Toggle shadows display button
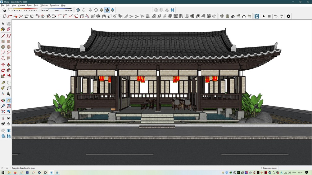Viewport: 312px width, 175px height. point(4,10)
